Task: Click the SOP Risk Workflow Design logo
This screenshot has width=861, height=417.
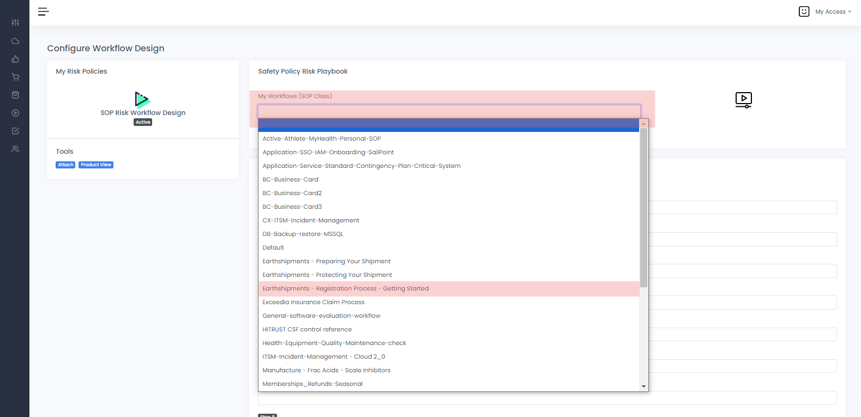Action: click(142, 100)
